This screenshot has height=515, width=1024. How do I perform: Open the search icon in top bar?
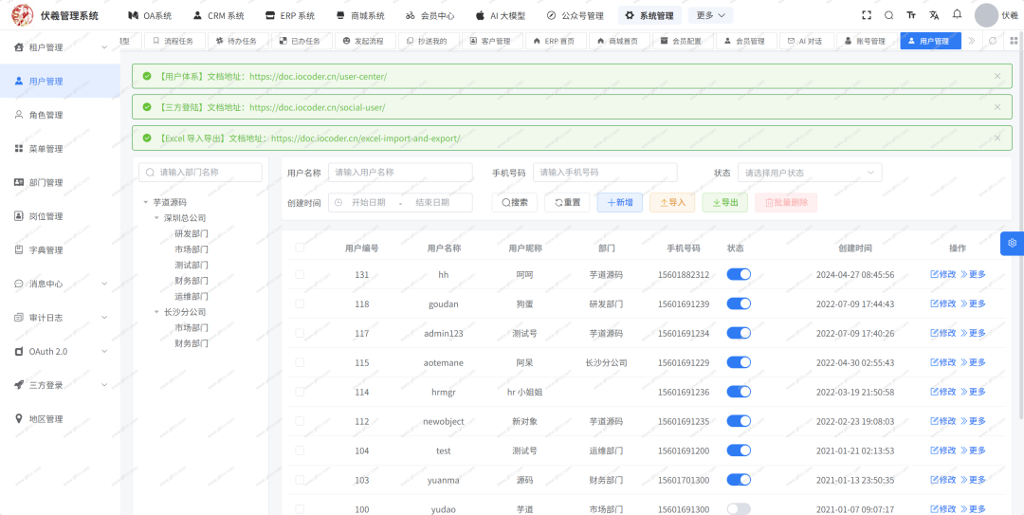point(888,15)
